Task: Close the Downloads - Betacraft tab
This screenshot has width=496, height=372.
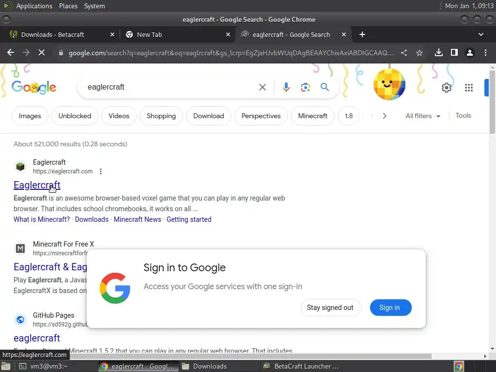Action: coord(112,34)
